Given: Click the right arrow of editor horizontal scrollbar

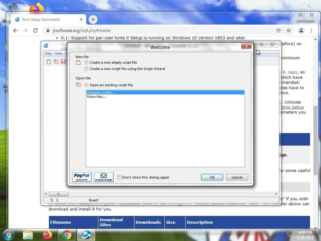Looking at the screenshot, I should (276, 194).
